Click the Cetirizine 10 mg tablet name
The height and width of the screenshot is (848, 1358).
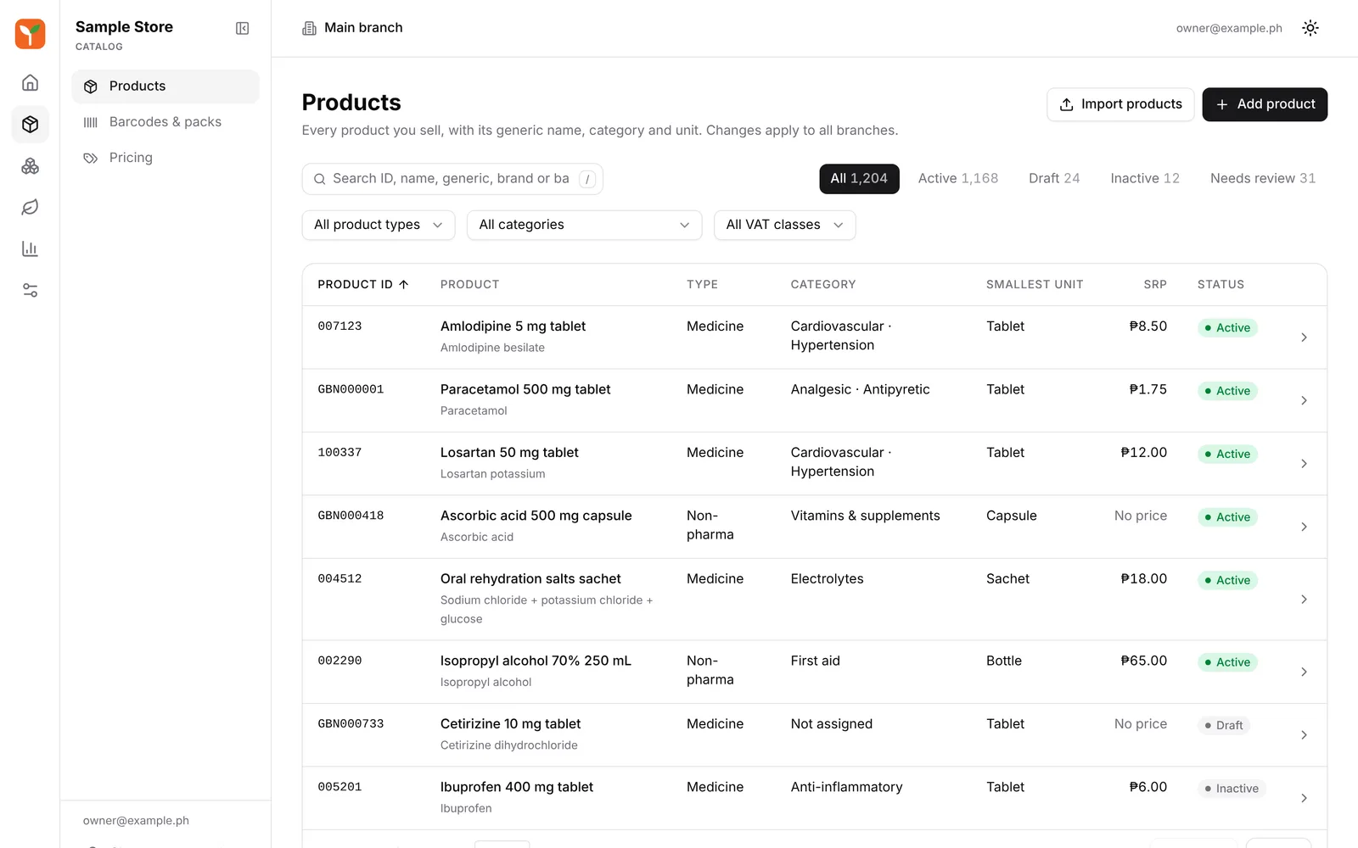click(510, 724)
